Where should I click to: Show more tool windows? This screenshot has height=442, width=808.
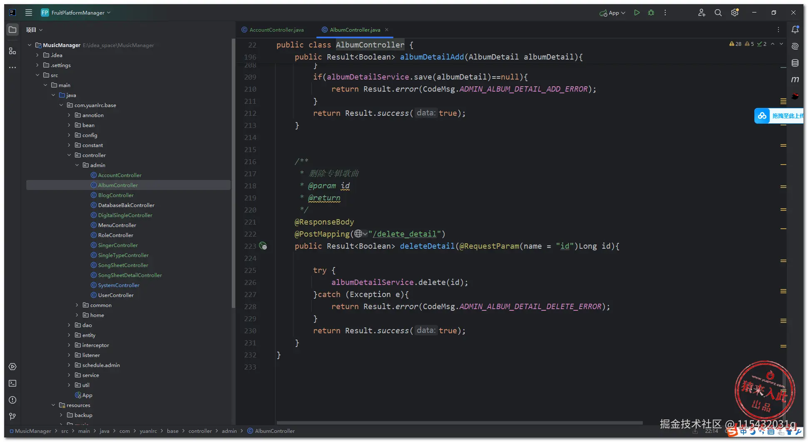coord(12,67)
